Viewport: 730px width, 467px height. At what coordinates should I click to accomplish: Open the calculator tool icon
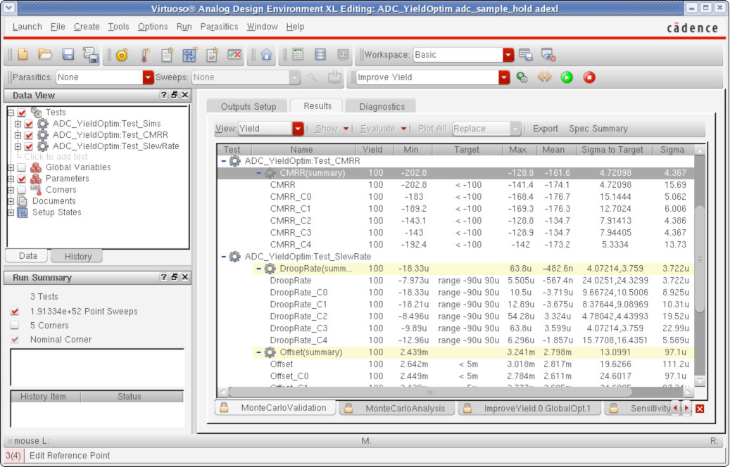tap(297, 54)
